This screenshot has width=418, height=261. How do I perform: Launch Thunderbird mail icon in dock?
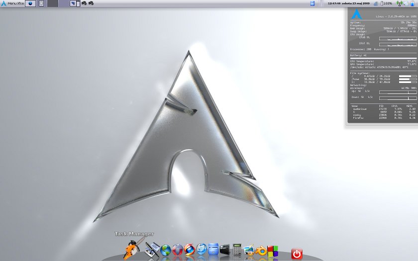pos(202,249)
